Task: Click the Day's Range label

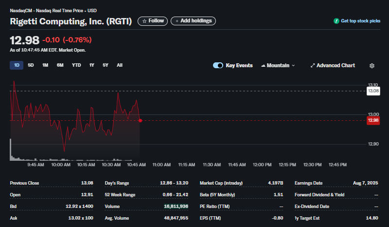Action: click(117, 183)
